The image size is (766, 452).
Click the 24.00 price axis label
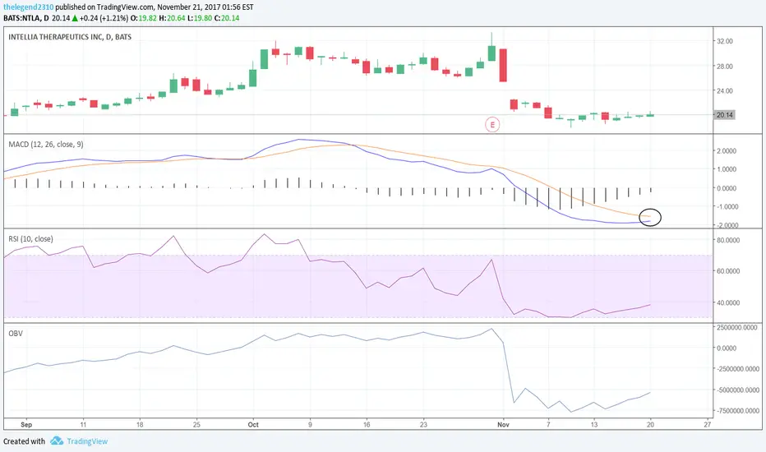tap(724, 90)
